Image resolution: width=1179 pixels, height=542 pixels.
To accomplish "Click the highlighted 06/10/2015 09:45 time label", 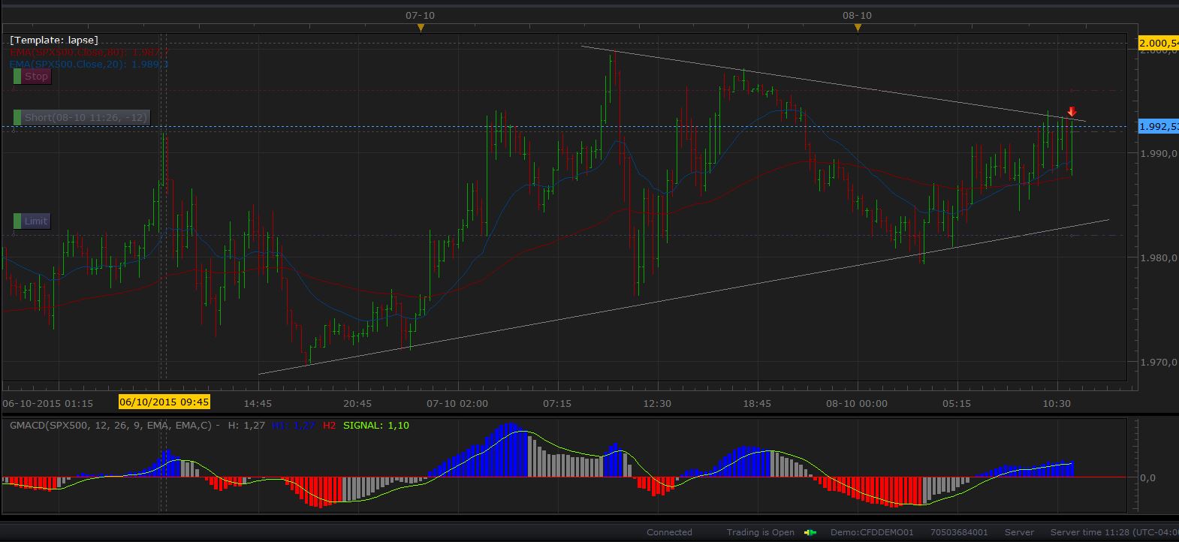I will click(x=164, y=402).
